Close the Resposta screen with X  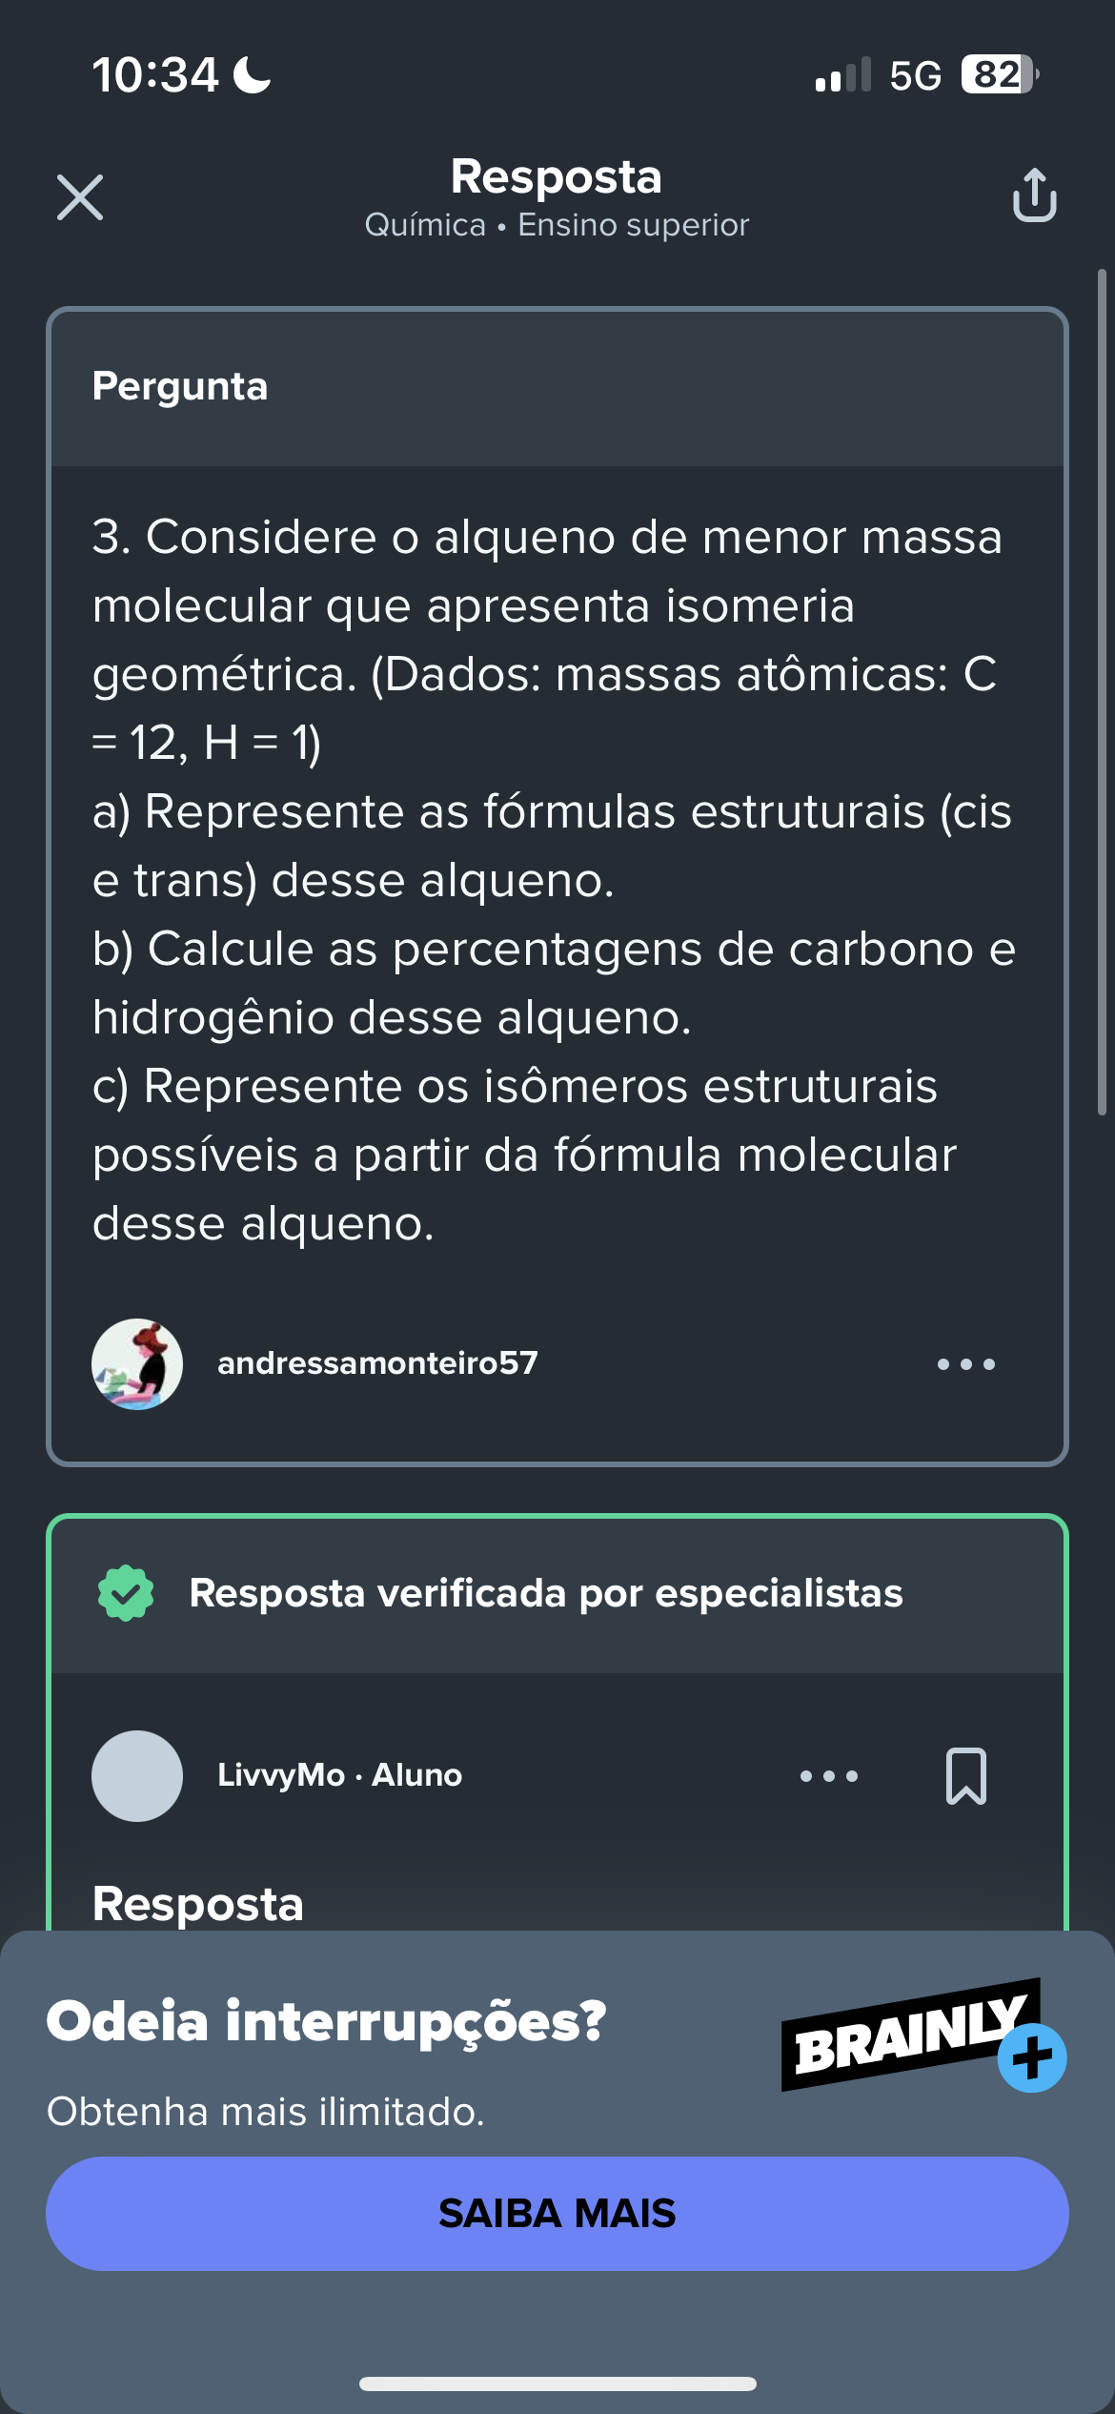(80, 197)
